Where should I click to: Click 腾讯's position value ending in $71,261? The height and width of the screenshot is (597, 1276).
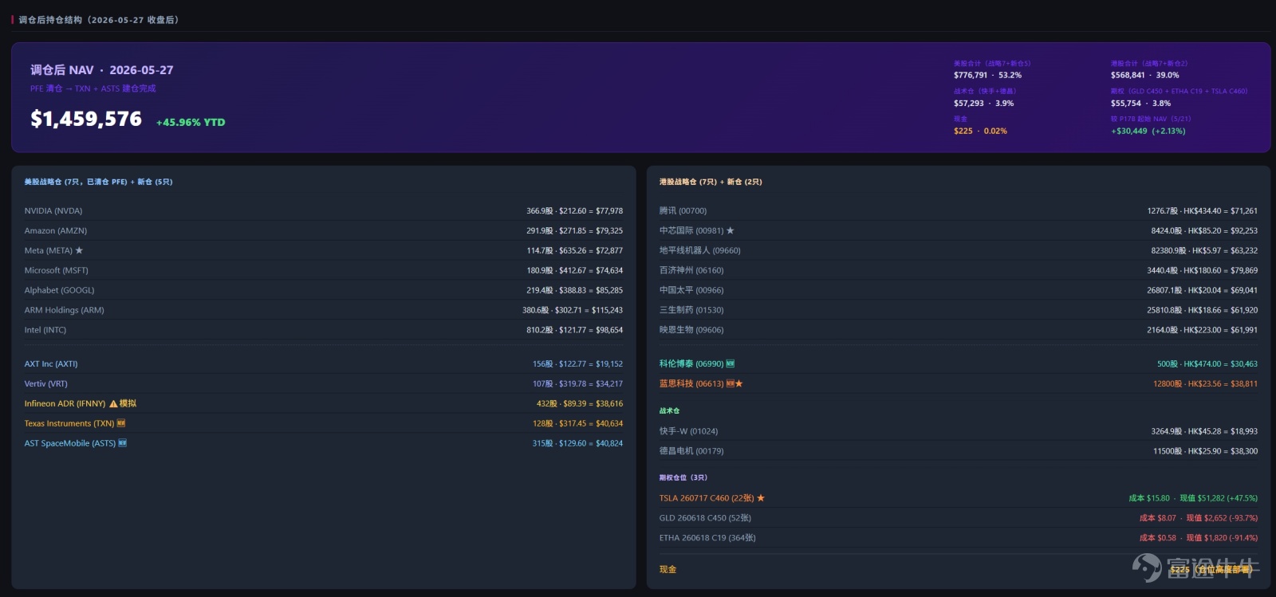point(1202,210)
